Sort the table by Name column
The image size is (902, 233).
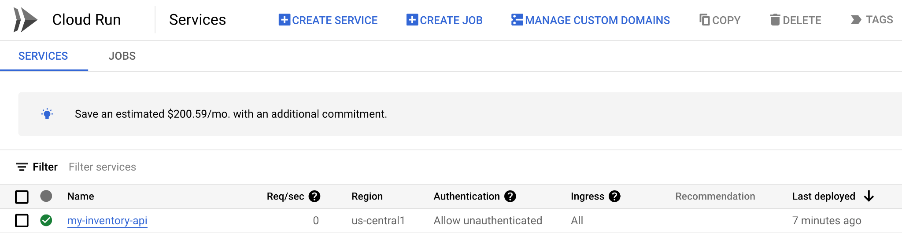(81, 197)
